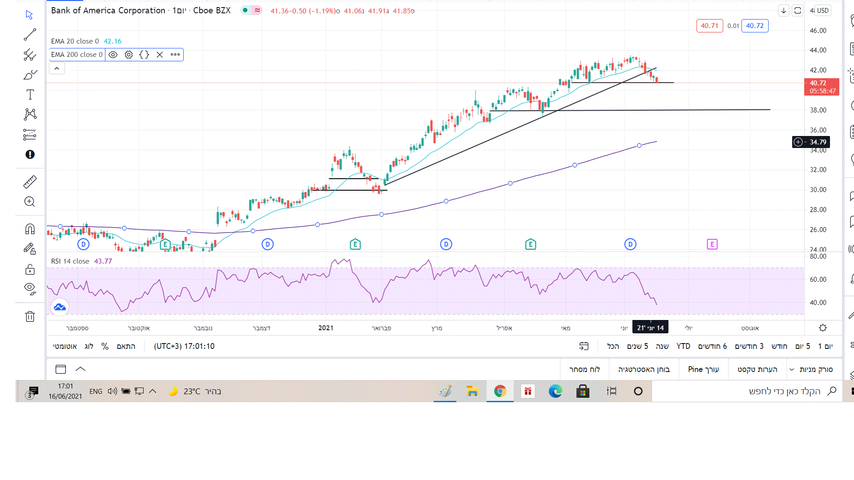The image size is (854, 480).
Task: Activate the zoom in tool
Action: coord(30,202)
